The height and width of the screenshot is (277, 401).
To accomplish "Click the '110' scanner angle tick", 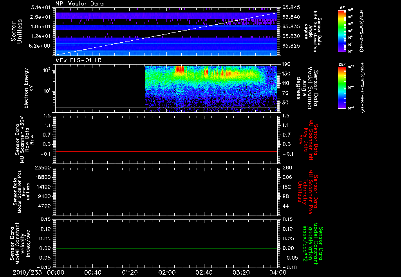I will coord(286,83).
